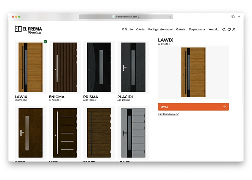
Task: Open the O firmie menu item
Action: tap(127, 29)
